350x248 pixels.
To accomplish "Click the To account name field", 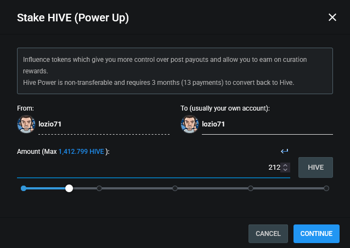I will click(x=267, y=124).
